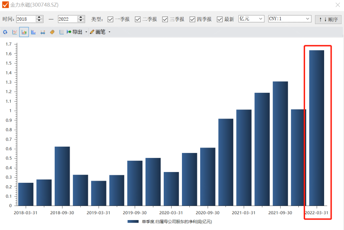Click the data table sheet icon
344x230 pixels.
coord(61,32)
